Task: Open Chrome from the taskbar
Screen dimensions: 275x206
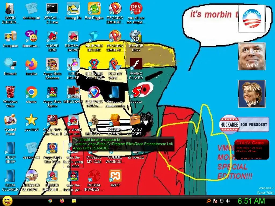Action: click(x=50, y=201)
